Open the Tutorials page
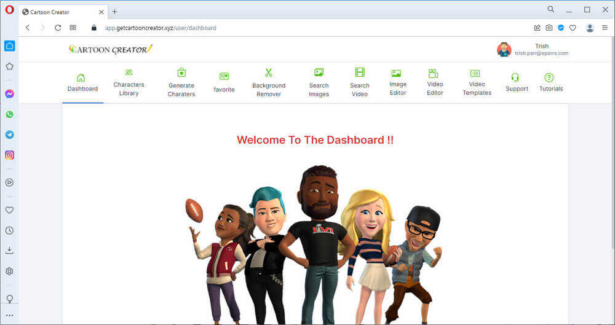The width and height of the screenshot is (615, 325). [550, 83]
